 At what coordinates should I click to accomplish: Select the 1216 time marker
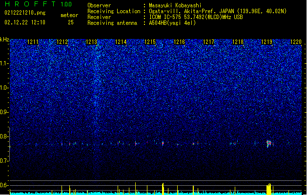(x=179, y=42)
